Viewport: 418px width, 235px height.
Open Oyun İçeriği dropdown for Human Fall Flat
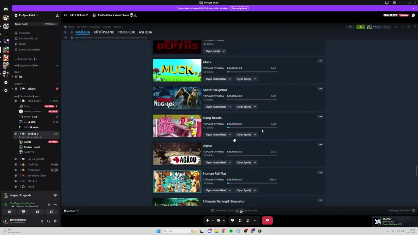pyautogui.click(x=247, y=190)
